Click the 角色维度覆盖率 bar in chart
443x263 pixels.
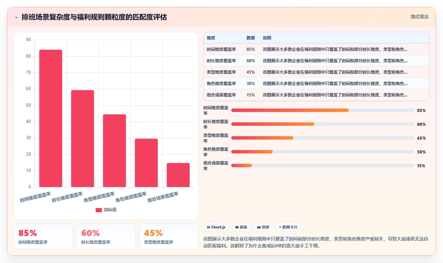coord(146,163)
